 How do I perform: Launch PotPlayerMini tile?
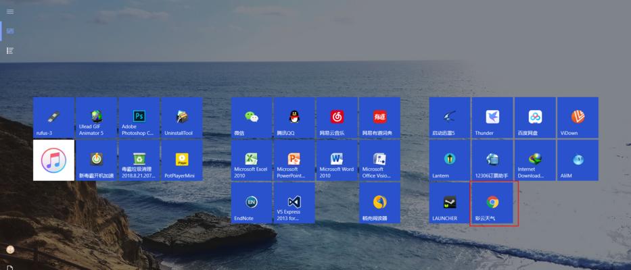click(181, 161)
